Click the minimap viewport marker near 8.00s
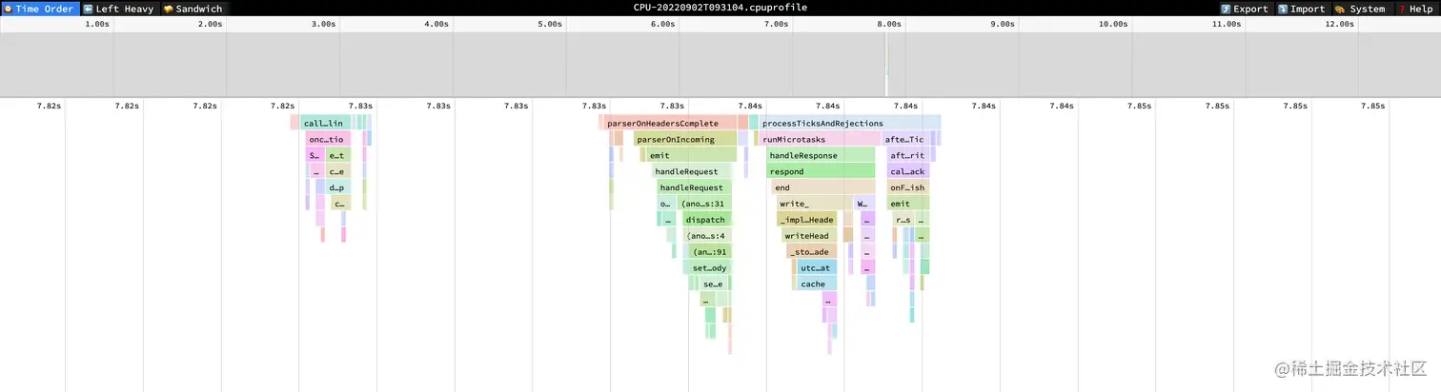Image resolution: width=1441 pixels, height=392 pixels. [x=887, y=65]
